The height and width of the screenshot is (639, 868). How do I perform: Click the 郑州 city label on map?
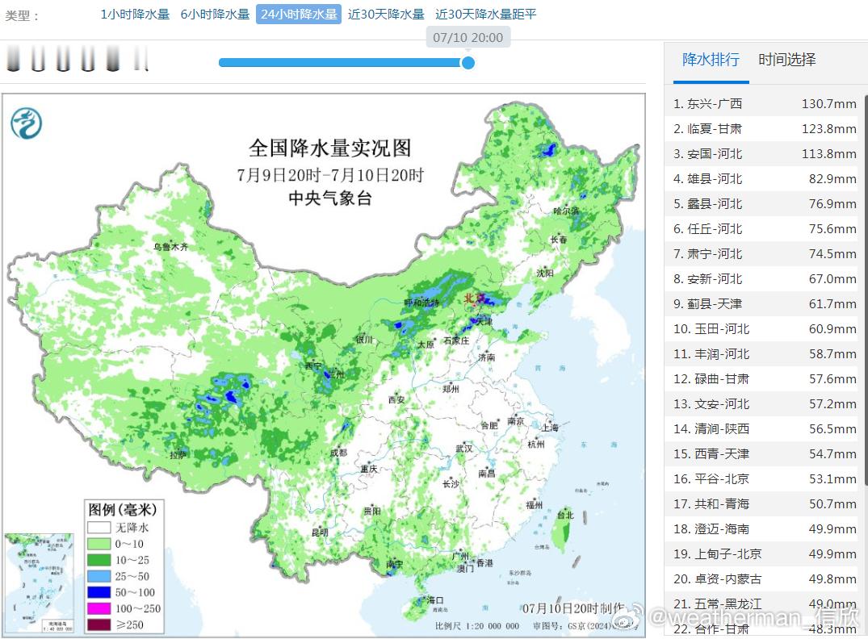point(451,389)
